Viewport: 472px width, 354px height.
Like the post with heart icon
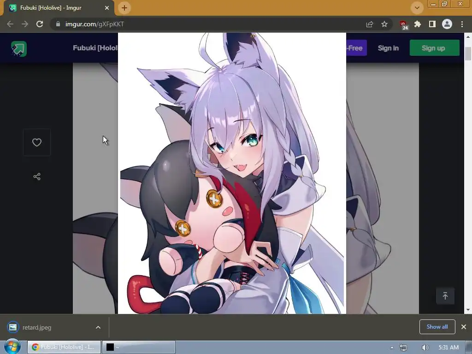click(x=37, y=142)
